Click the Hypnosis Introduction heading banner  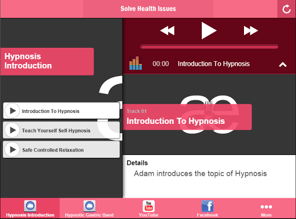pyautogui.click(x=47, y=62)
